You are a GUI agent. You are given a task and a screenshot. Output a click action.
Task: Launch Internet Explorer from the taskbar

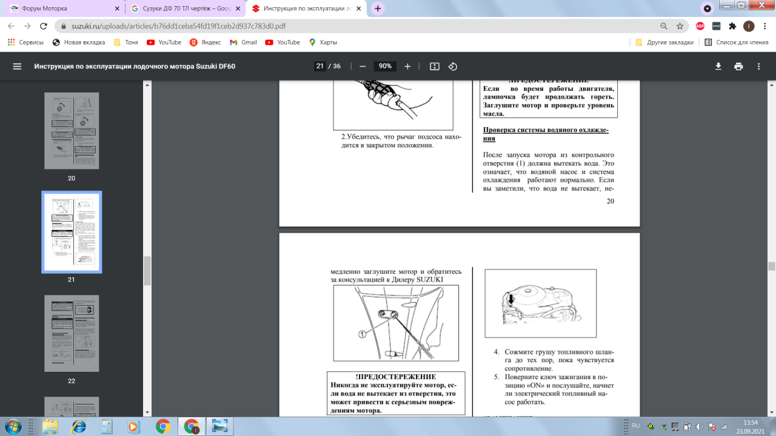[x=79, y=426]
